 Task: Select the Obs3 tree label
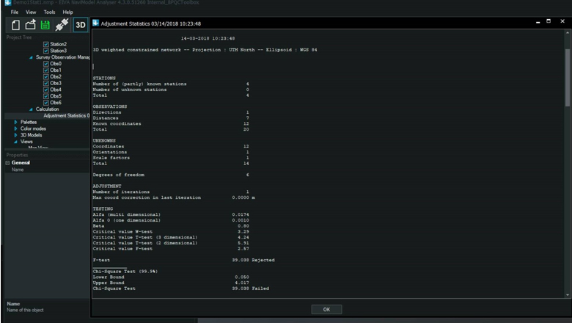[56, 83]
